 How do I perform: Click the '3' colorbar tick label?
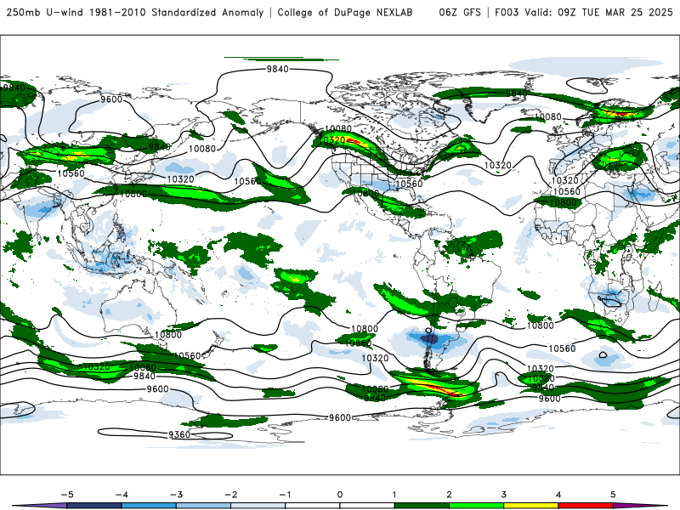point(503,495)
